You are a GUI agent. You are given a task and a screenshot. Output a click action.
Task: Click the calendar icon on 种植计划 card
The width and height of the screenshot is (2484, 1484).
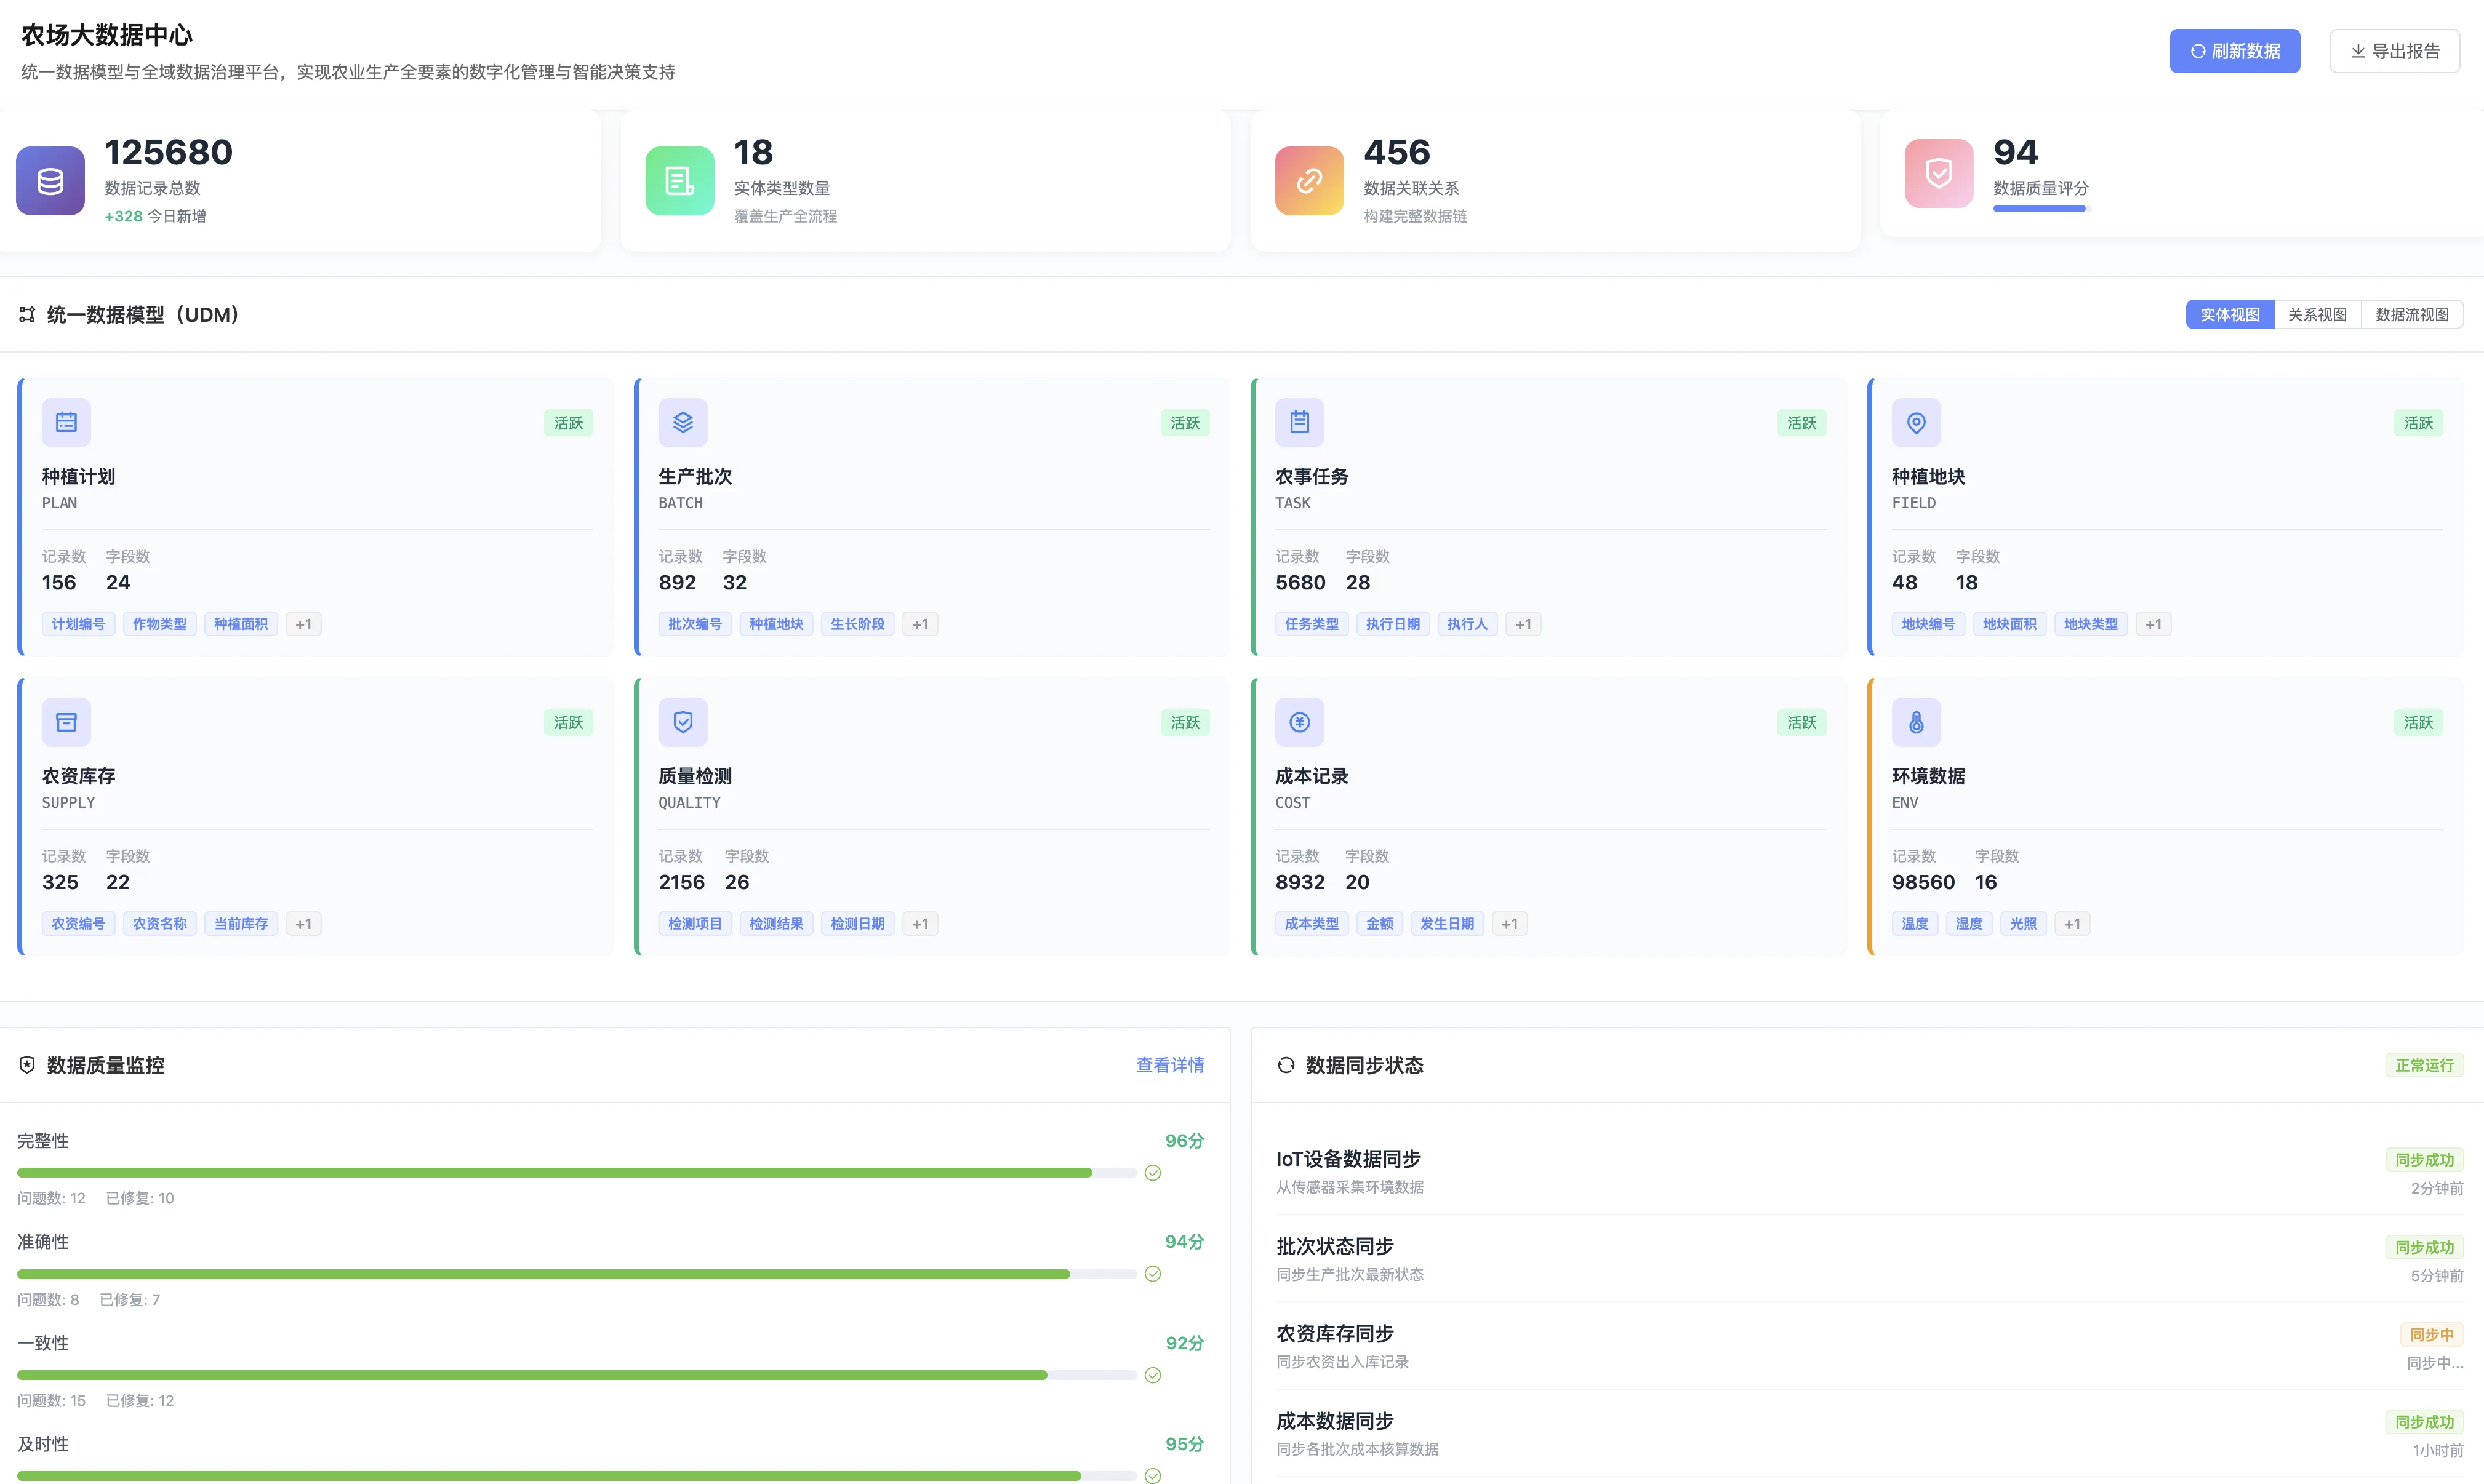coord(66,423)
